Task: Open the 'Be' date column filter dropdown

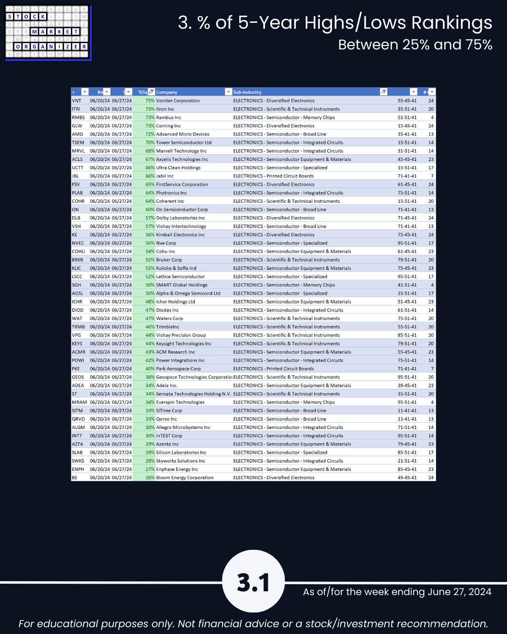Action: 107,92
